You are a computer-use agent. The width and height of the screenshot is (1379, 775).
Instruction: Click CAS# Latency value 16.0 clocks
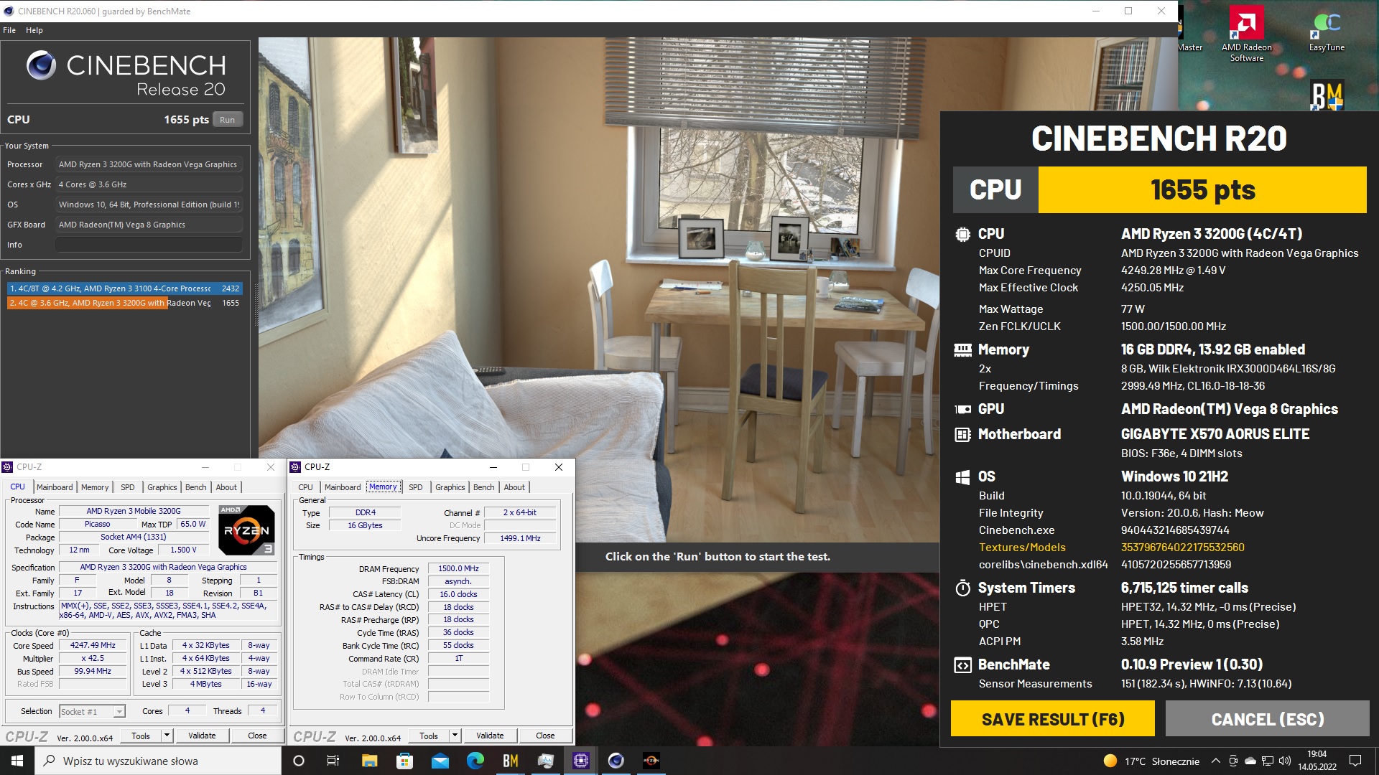(458, 595)
